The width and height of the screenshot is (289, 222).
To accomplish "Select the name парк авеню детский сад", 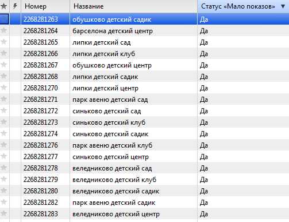I will [x=110, y=100].
